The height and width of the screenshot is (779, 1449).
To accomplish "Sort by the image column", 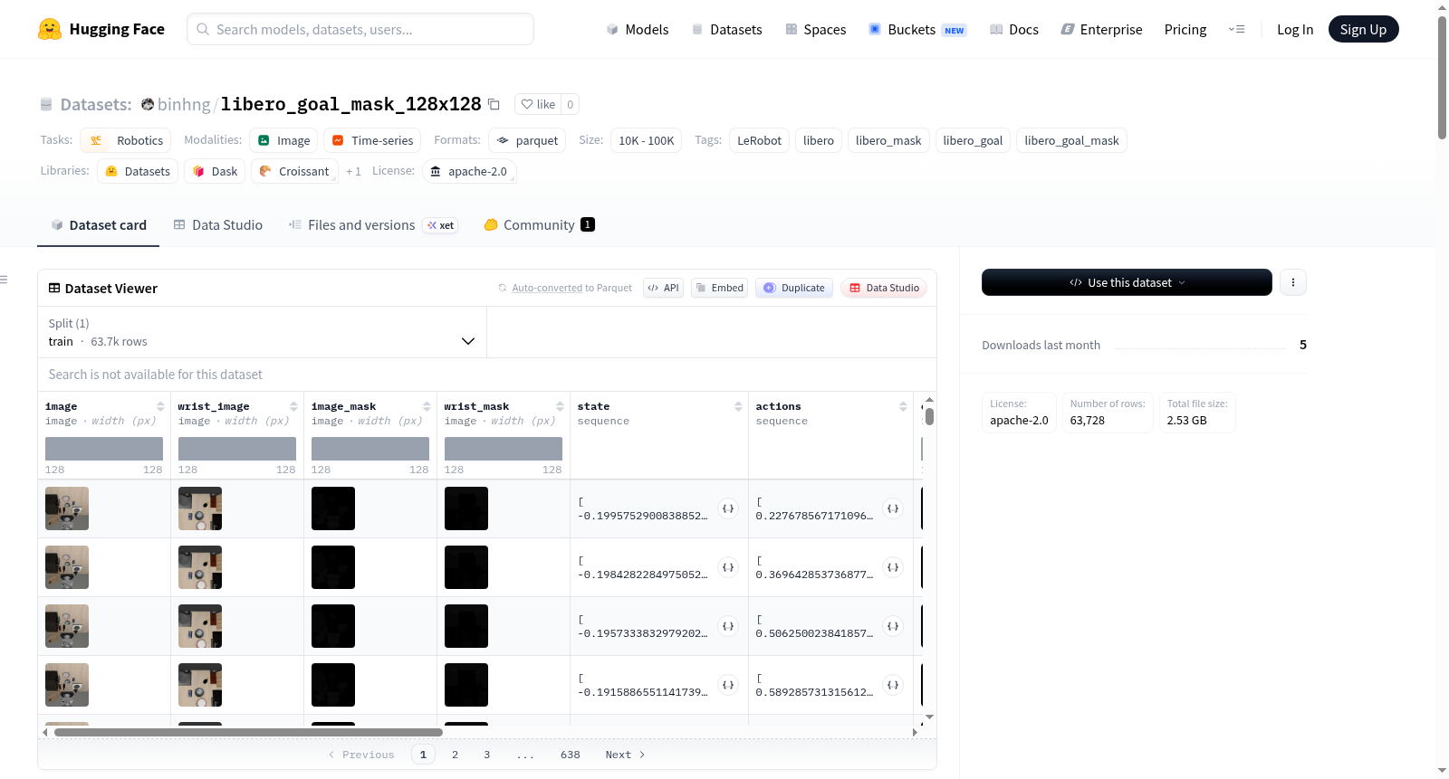I will (x=160, y=406).
